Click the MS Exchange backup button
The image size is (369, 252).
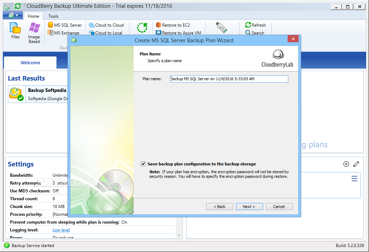(64, 33)
